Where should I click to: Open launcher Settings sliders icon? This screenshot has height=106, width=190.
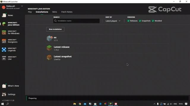click(4, 94)
